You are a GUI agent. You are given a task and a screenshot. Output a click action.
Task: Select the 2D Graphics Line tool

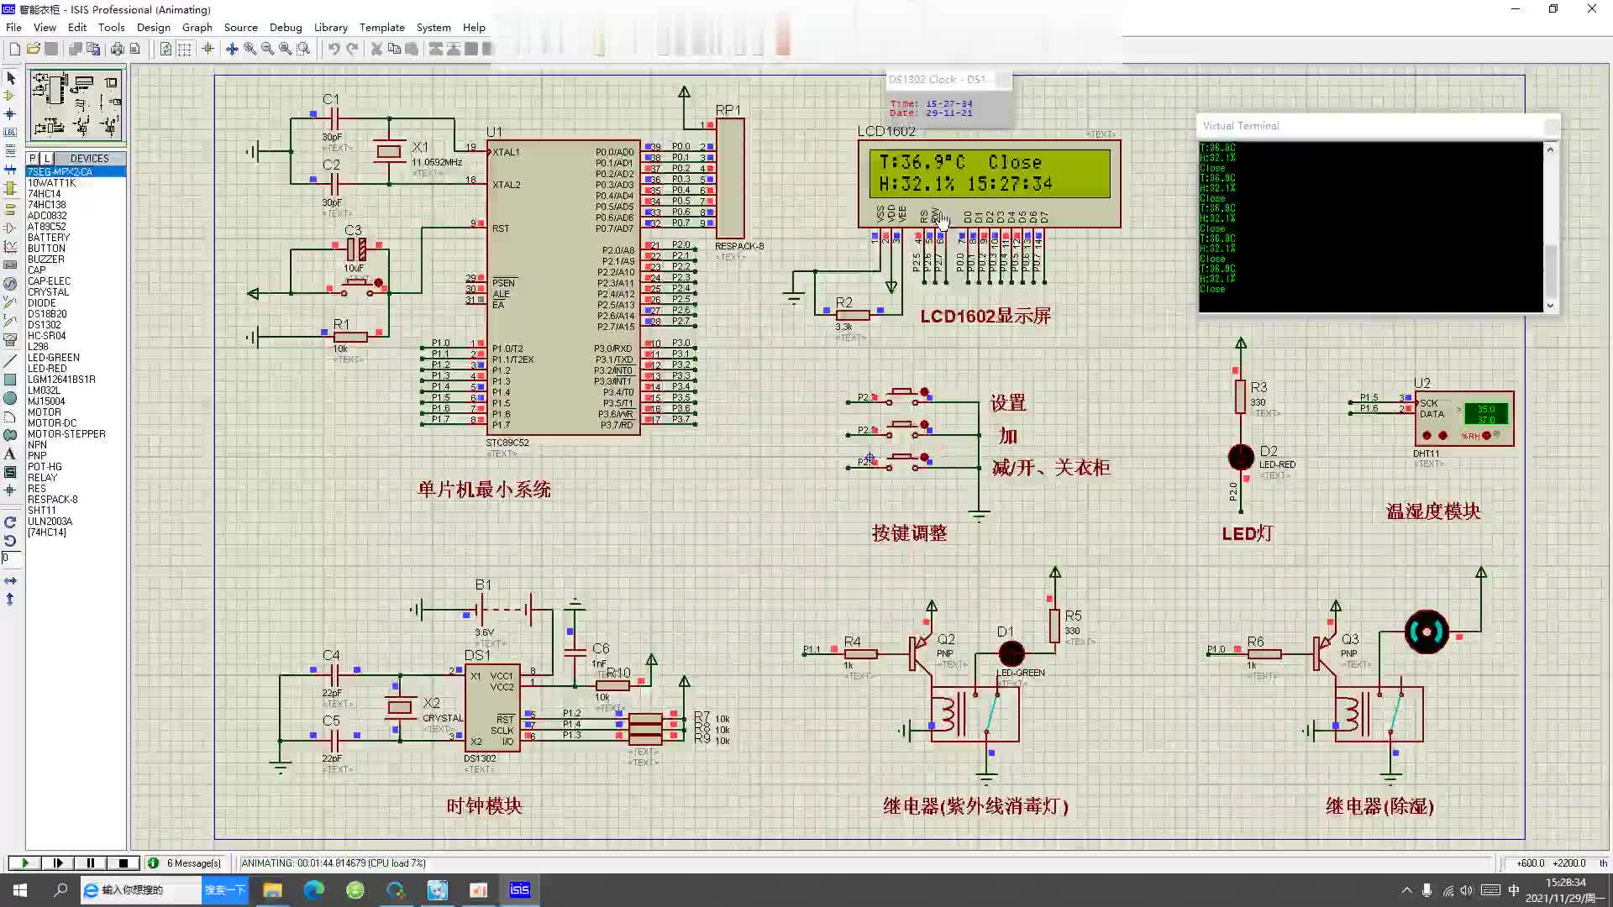11,361
